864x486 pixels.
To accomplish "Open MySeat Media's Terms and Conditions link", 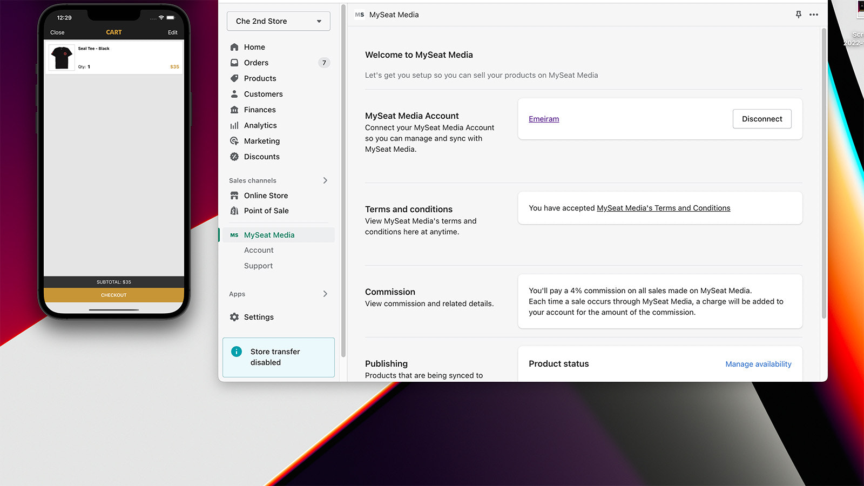I will tap(664, 208).
